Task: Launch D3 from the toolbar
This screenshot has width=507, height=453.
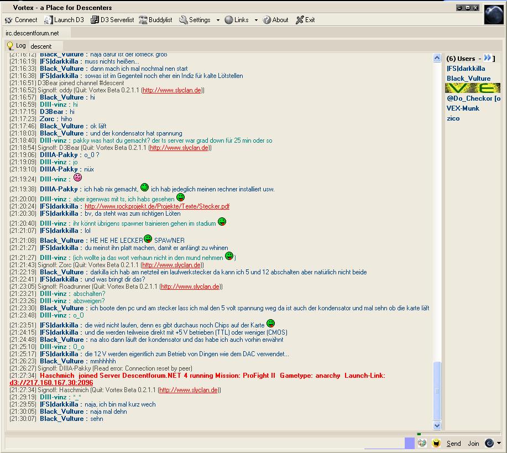Action: 64,20
